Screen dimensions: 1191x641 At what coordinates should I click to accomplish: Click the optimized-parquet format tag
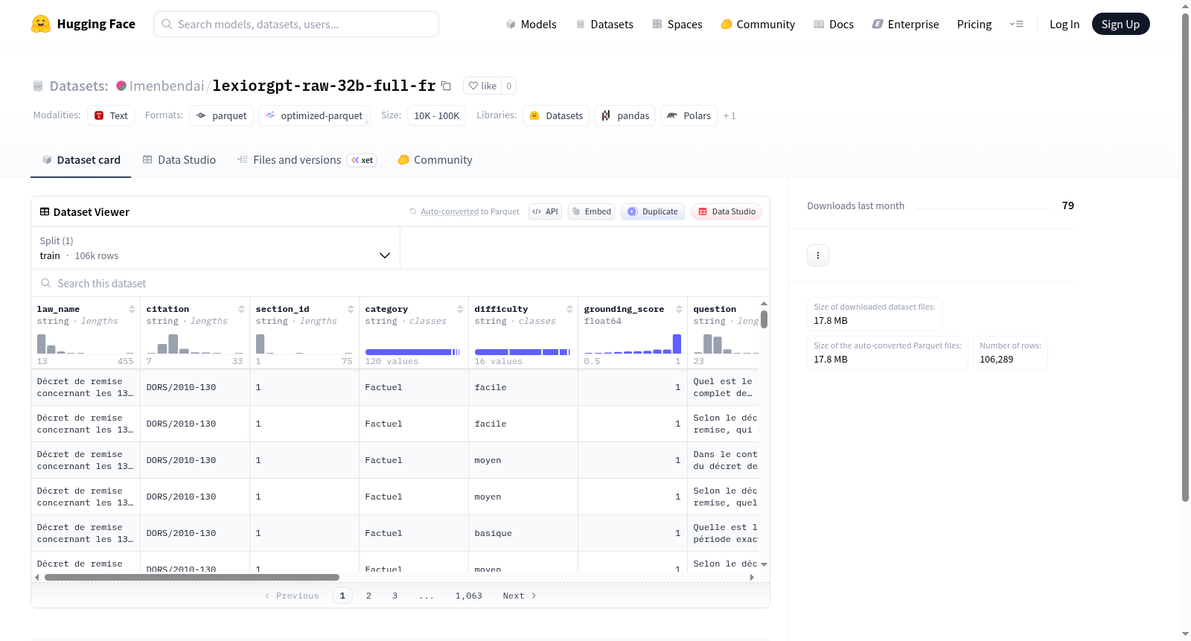(x=314, y=115)
